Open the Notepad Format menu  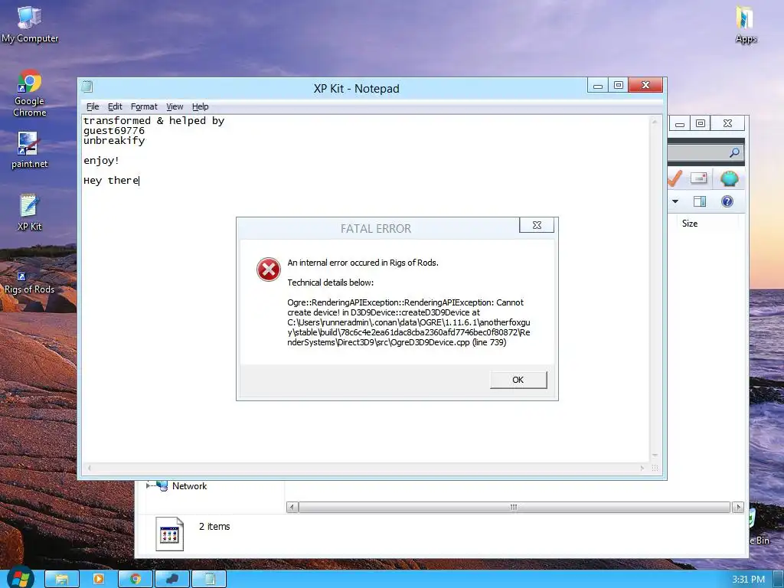[x=144, y=106]
